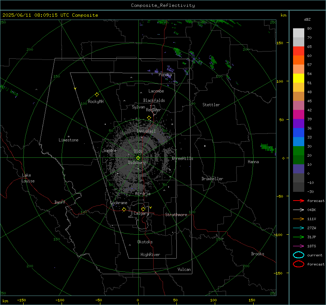
Task: Click the yellow diamond marker beside RockyMH
Action: pyautogui.click(x=97, y=95)
